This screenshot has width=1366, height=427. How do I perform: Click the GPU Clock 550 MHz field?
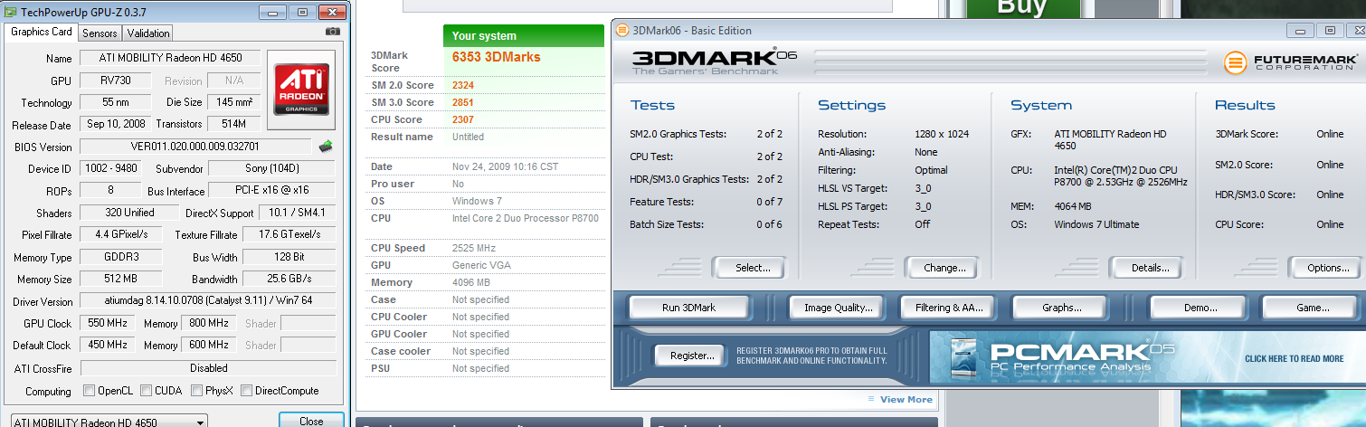point(109,323)
